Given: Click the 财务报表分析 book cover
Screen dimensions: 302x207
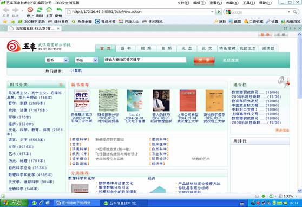Looking at the screenshot, I should (x=108, y=100).
